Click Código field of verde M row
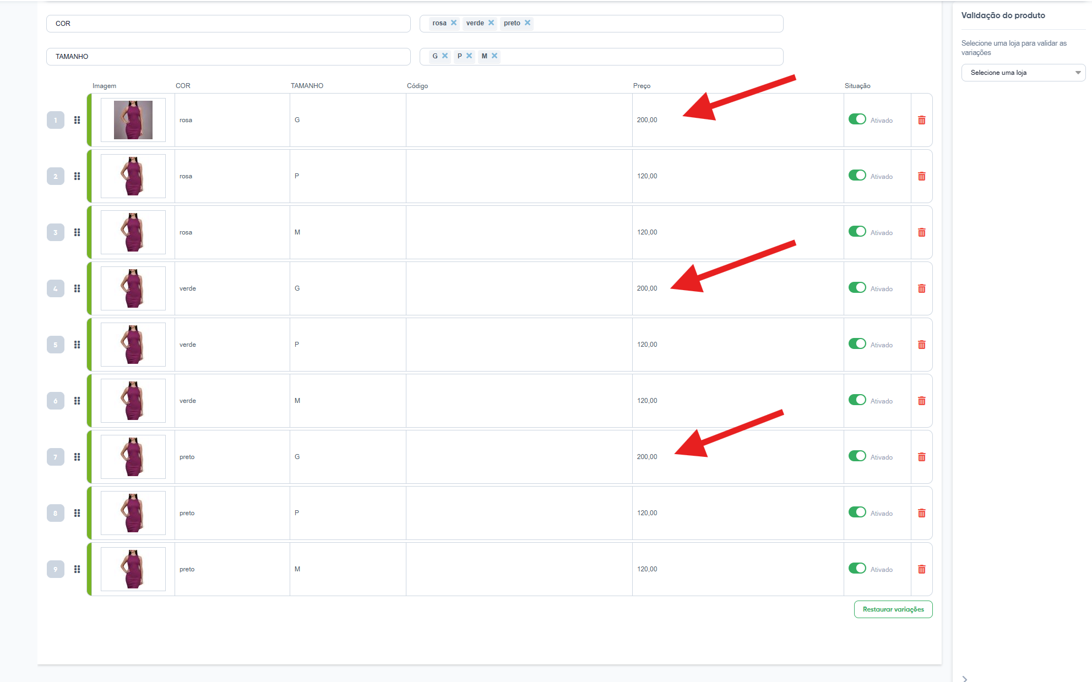 coord(518,401)
